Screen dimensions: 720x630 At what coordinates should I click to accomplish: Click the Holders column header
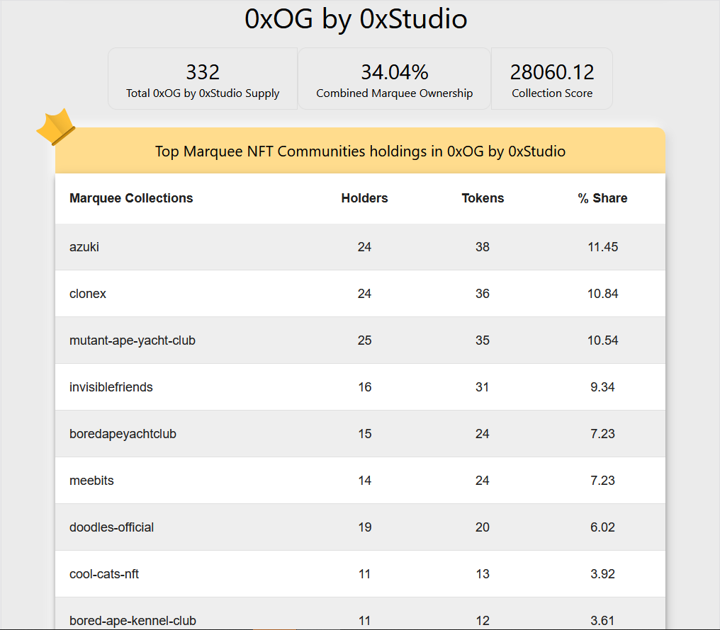(364, 198)
